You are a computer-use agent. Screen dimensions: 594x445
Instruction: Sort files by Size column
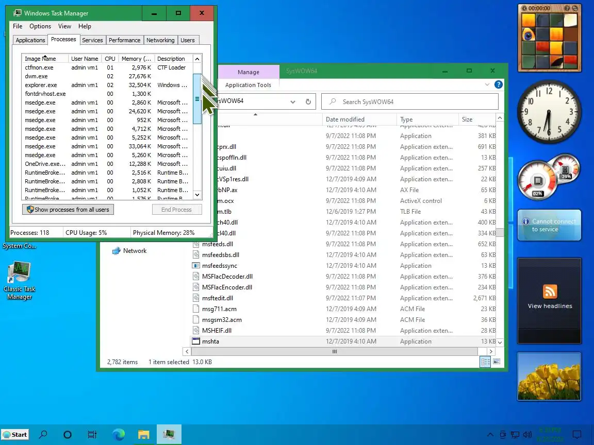click(476, 119)
